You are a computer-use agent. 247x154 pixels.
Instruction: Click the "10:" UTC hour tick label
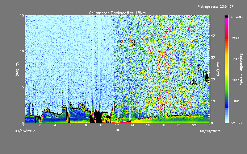102,125
